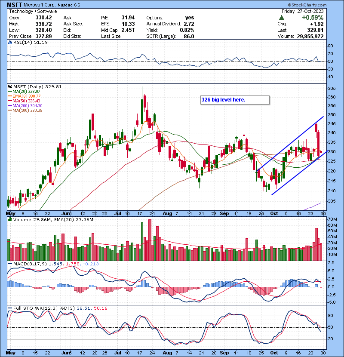Click the MACD(8,17,9) legend marker
This screenshot has width=344, height=357.
coord(10,263)
